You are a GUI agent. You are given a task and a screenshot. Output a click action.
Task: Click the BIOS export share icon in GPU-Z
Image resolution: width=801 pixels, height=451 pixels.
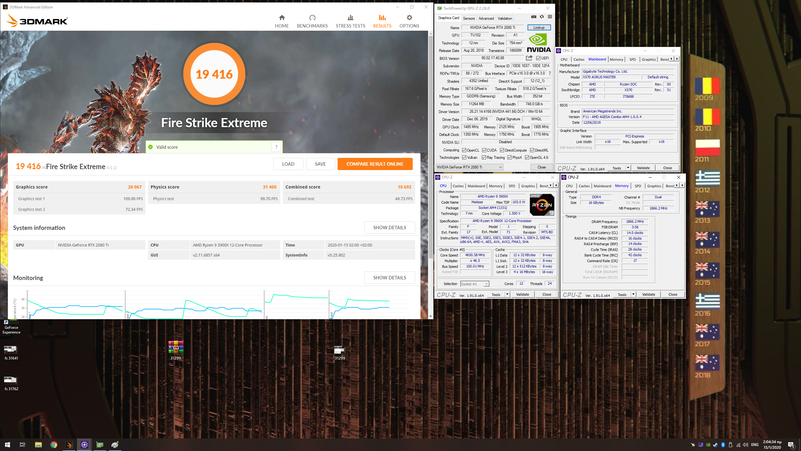pos(529,58)
